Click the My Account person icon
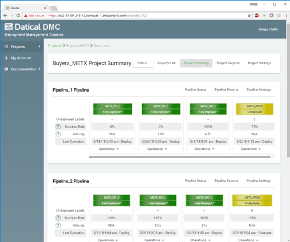The height and width of the screenshot is (242, 290). 6,58
